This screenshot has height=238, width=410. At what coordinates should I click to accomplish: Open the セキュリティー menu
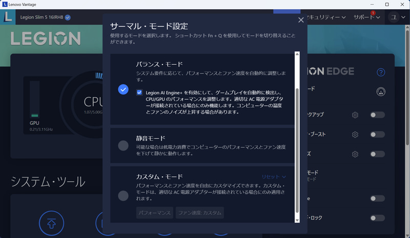(326, 17)
